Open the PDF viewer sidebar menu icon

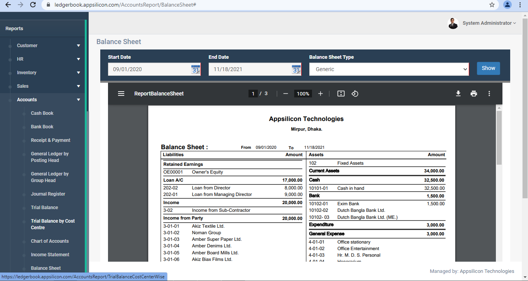(x=121, y=94)
